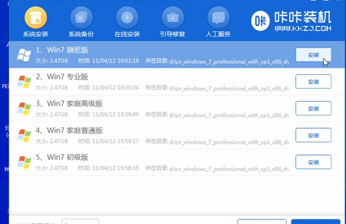Open the 在线安装 online install icon

tap(127, 18)
